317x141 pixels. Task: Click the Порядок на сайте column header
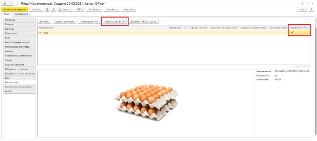[198, 27]
